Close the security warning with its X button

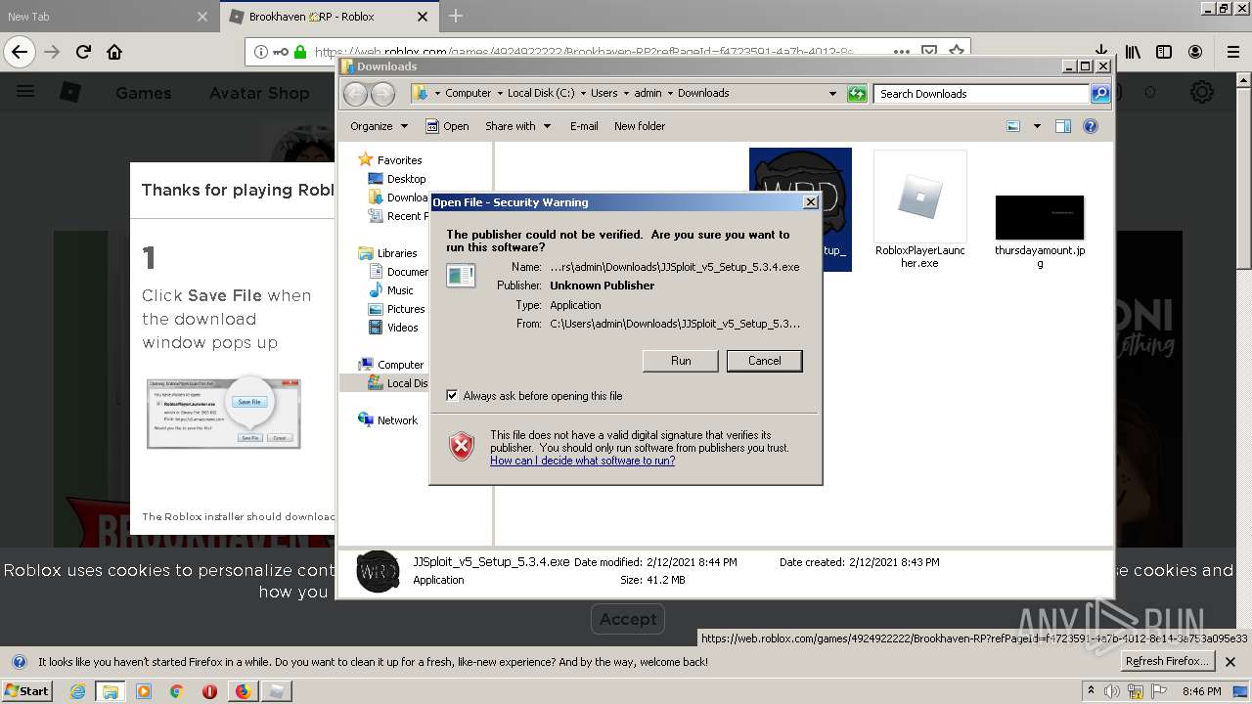pyautogui.click(x=810, y=202)
